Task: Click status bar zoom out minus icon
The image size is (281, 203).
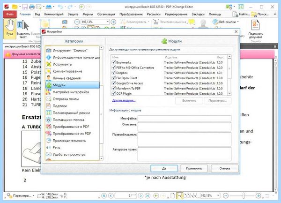Action: [226, 195]
